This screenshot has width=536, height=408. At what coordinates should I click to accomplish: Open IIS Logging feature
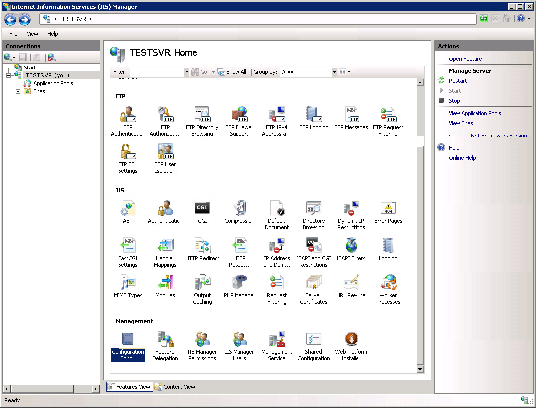click(388, 249)
